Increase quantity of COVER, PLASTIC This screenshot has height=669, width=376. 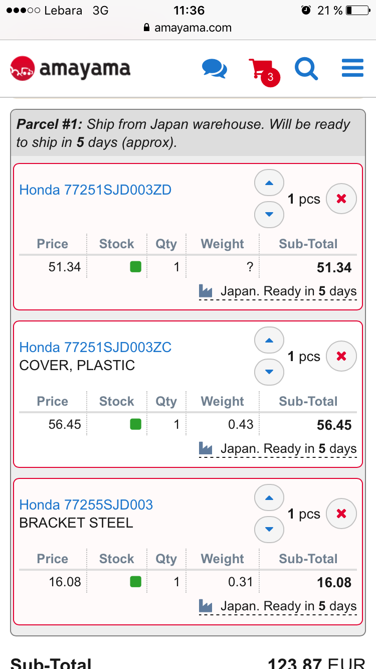pos(269,341)
